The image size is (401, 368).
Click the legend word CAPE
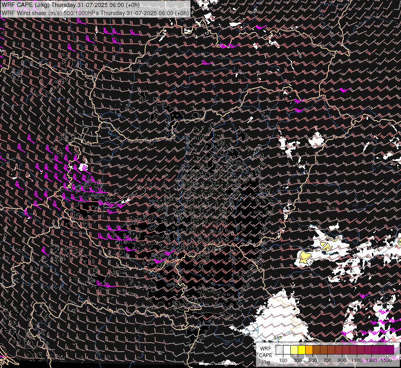click(265, 355)
